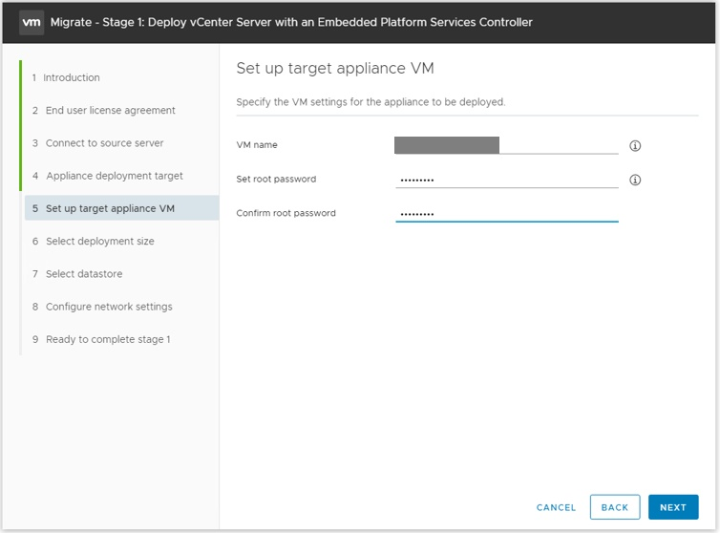Go to Configure network settings step
Screen dimensions: 720x533
(x=102, y=307)
